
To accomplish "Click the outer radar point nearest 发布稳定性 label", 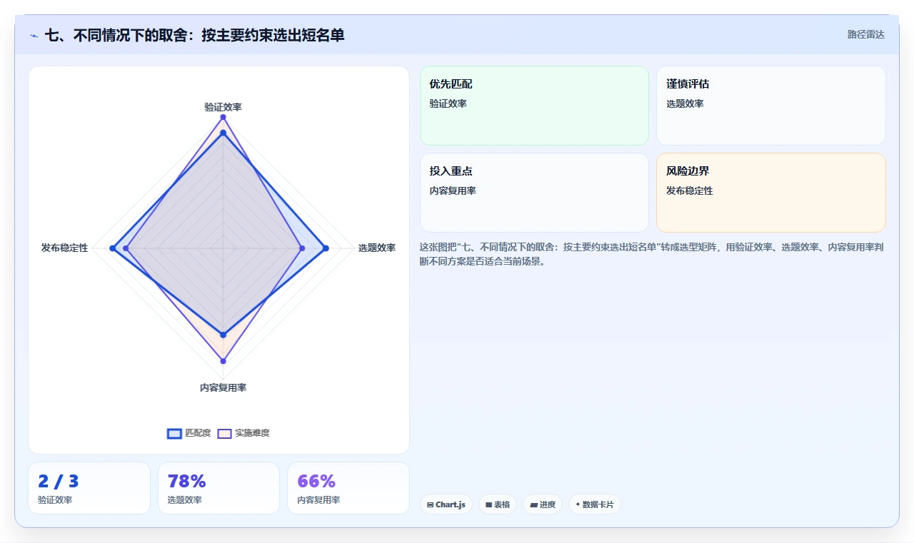I will (112, 248).
